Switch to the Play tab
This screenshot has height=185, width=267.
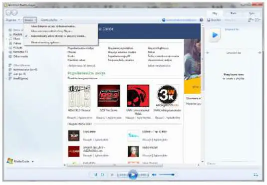(x=215, y=13)
